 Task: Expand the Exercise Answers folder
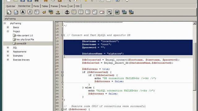(x=8, y=60)
